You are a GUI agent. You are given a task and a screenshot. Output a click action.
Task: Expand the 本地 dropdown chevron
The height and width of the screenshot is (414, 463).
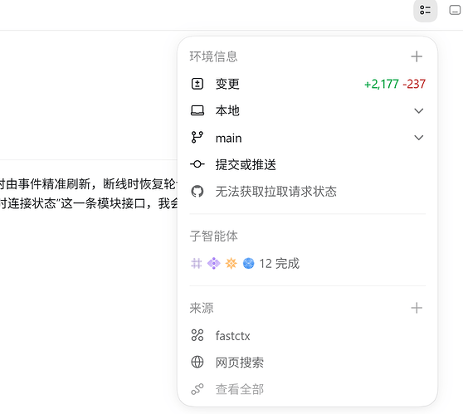pos(419,110)
